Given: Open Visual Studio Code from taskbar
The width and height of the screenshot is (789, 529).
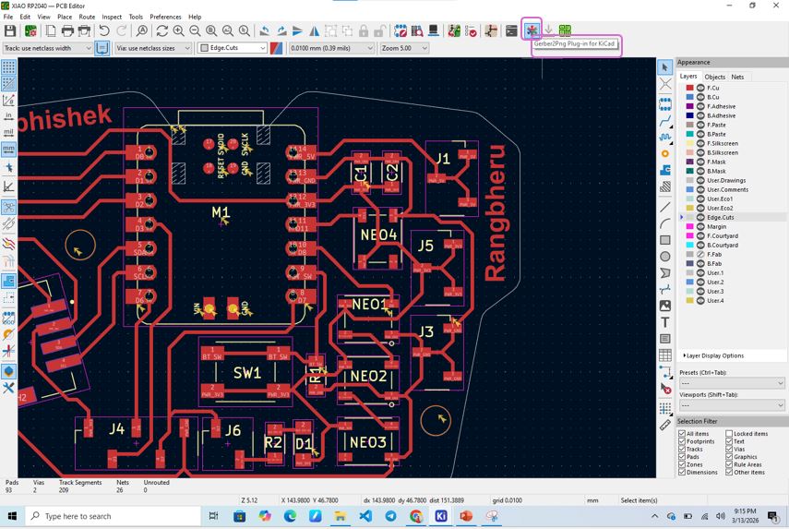Looking at the screenshot, I should [365, 516].
